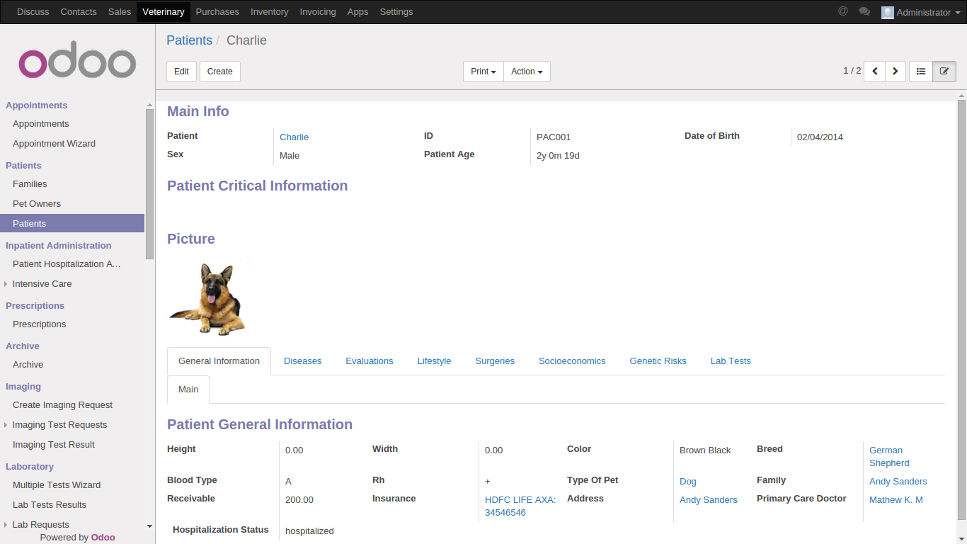Open the Print dropdown
The height and width of the screenshot is (544, 967).
pos(483,72)
